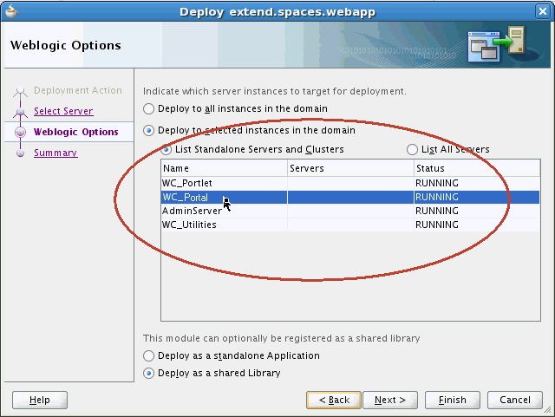This screenshot has width=555, height=417.
Task: Select the WC_Utilities server row
Action: (x=350, y=225)
